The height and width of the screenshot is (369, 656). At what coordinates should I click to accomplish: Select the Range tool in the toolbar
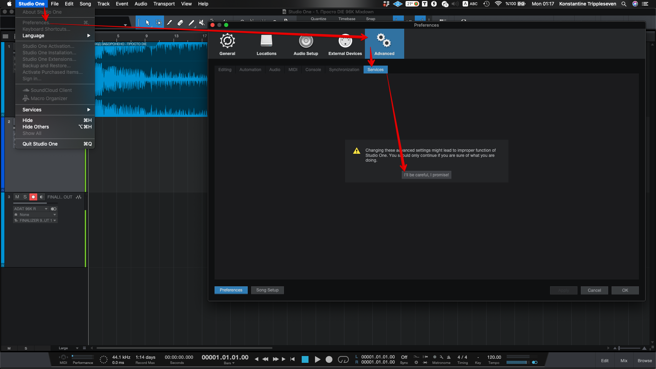click(159, 23)
